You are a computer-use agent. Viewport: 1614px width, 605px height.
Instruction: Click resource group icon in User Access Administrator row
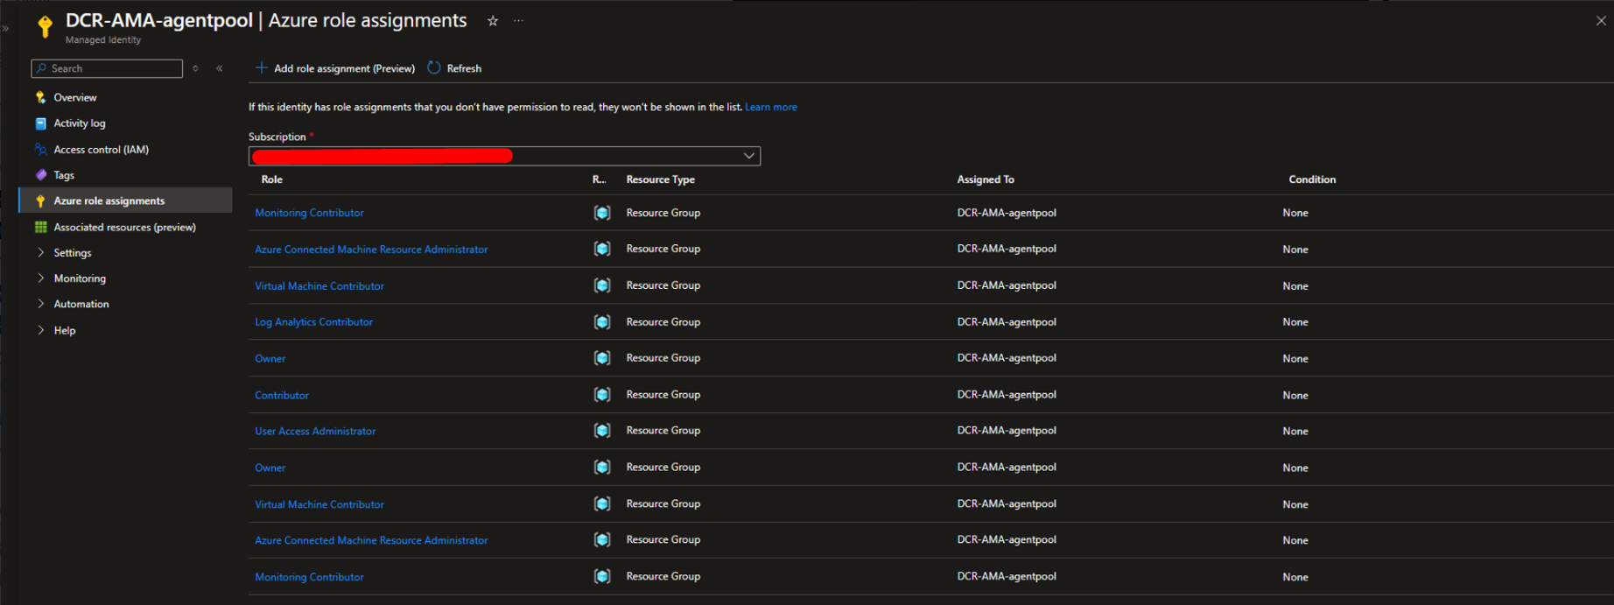point(602,431)
